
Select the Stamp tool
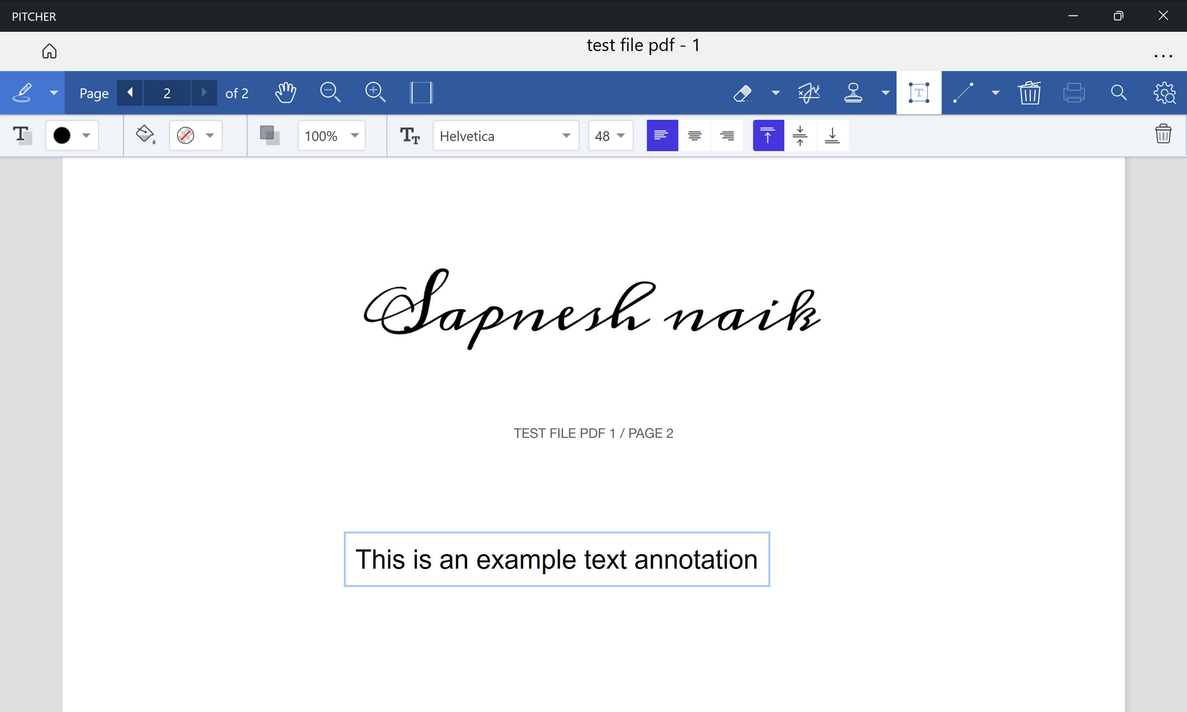(853, 93)
